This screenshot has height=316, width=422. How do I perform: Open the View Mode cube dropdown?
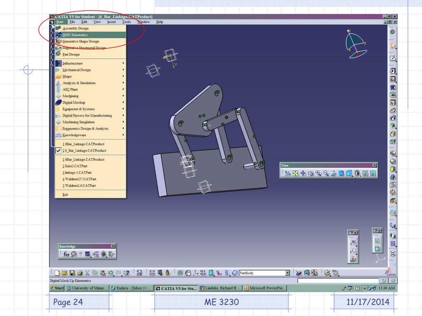click(349, 173)
